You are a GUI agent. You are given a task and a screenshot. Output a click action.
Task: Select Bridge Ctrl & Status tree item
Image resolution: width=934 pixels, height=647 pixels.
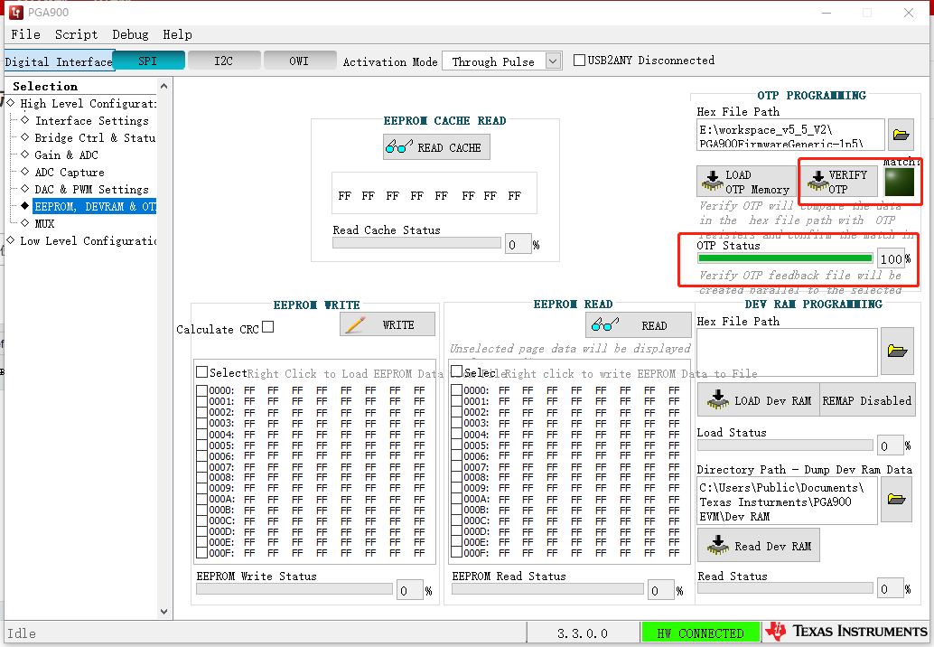click(x=96, y=137)
